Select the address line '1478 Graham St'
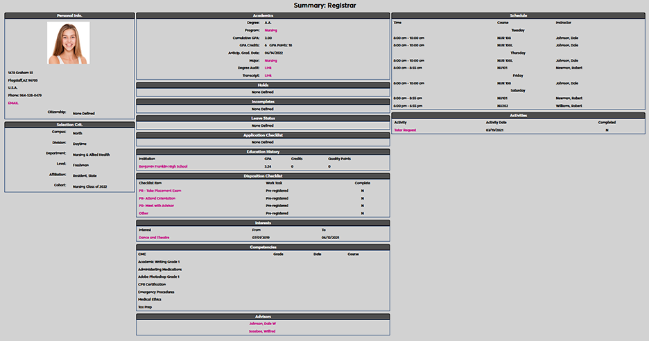 [x=20, y=72]
